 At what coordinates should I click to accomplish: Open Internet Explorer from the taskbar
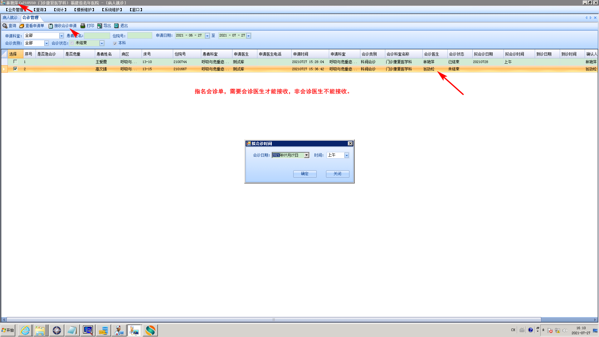[25, 330]
